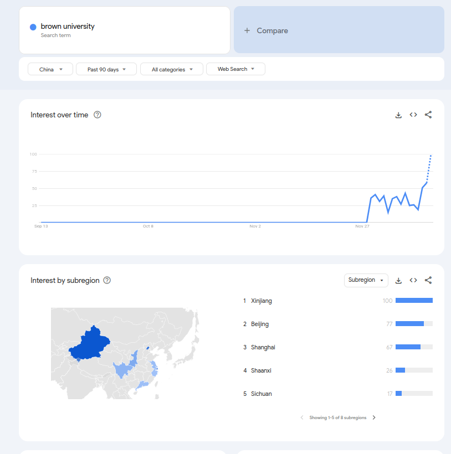The width and height of the screenshot is (451, 454).
Task: Select Beijing in subregion list
Action: click(x=260, y=324)
